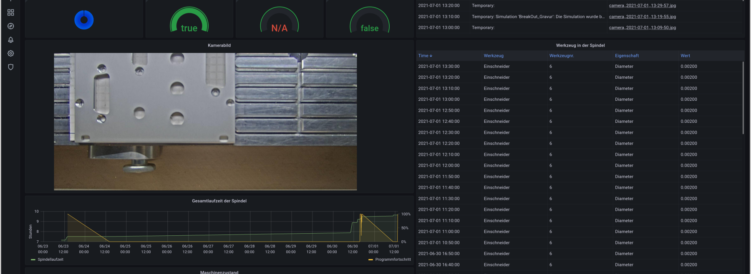Image resolution: width=751 pixels, height=274 pixels.
Task: Click the Spindellaufzeit chart area
Action: point(220,226)
